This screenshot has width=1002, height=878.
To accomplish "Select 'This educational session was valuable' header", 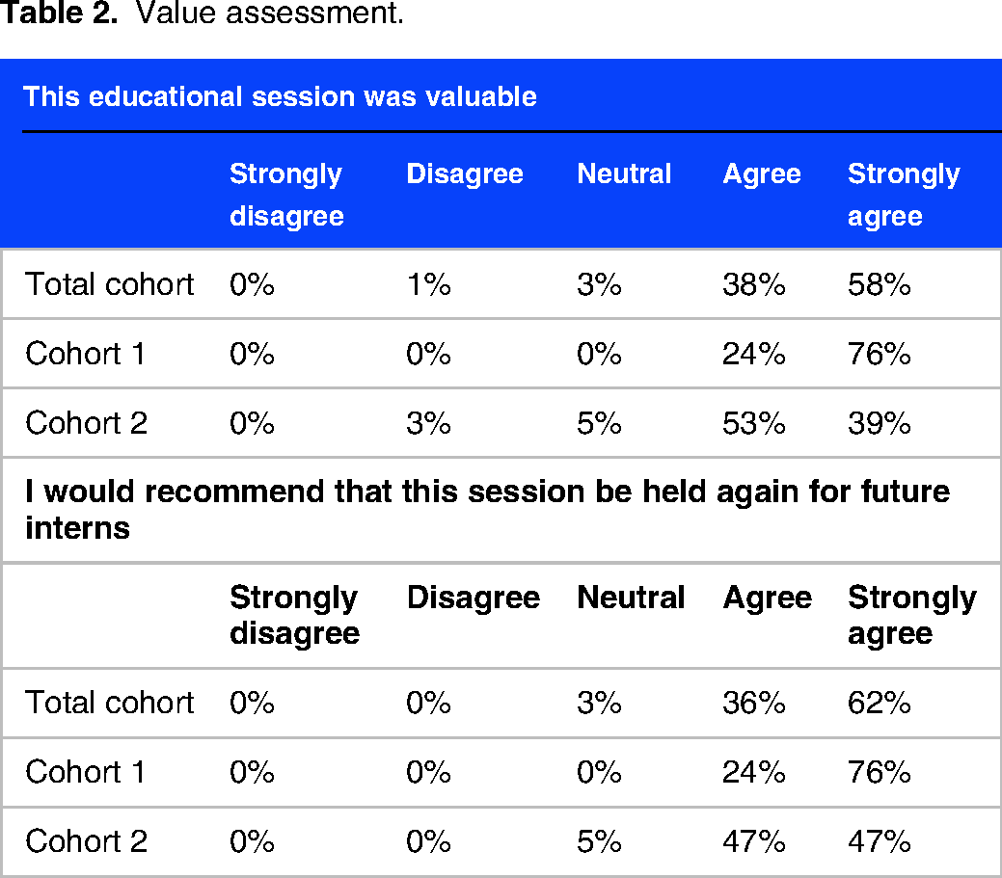I will point(280,97).
